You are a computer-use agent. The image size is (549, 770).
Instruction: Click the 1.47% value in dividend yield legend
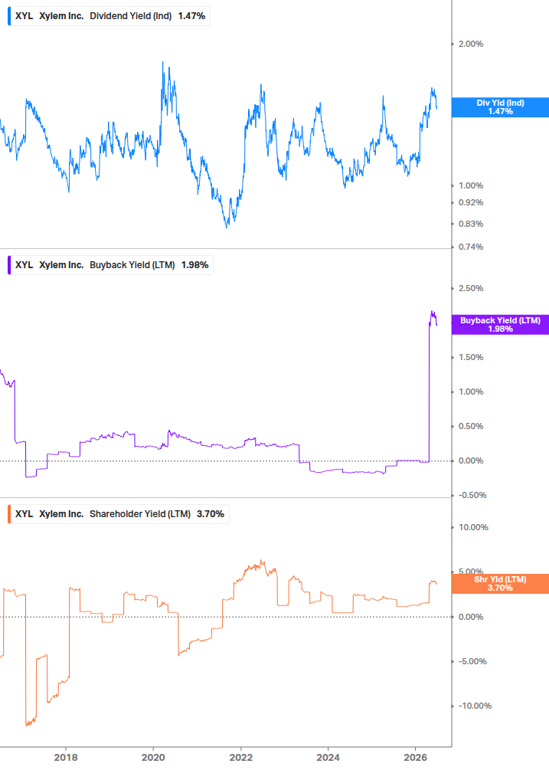192,16
